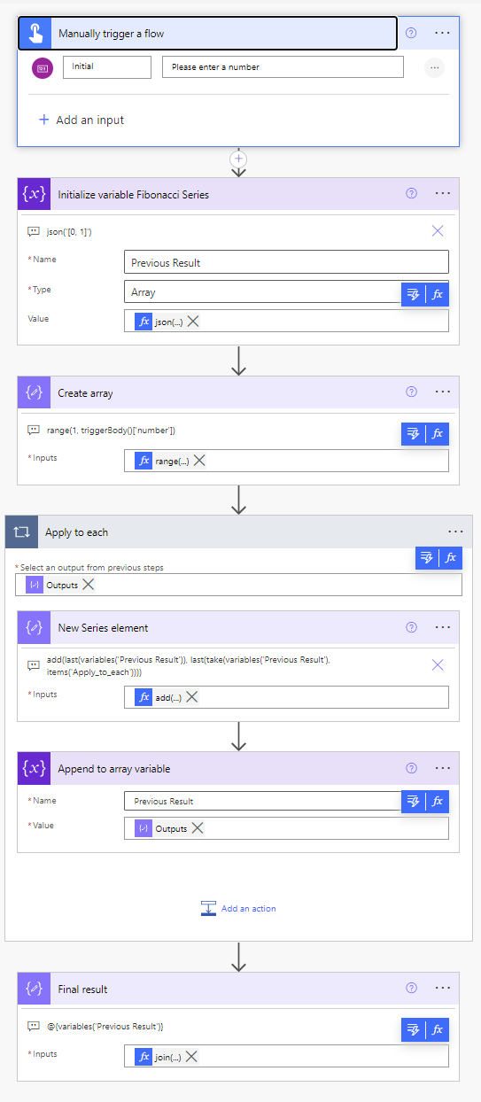Screen dimensions: 481x1102
Task: Click the Apply to each loop icon
Action: 21,532
